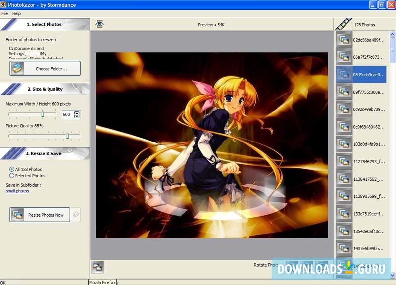Viewport: 396px width, 285px height.
Task: Click thumbnail icon for 02dc56ba489f photo
Action: coord(344,40)
